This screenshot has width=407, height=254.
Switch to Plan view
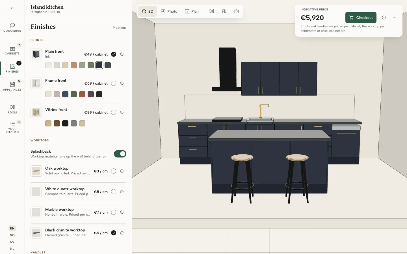point(192,11)
